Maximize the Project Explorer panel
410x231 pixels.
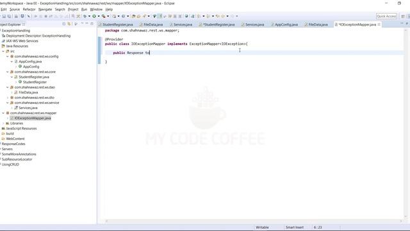92,24
